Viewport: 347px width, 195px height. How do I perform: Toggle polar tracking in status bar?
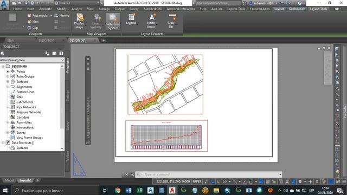[x=224, y=181]
